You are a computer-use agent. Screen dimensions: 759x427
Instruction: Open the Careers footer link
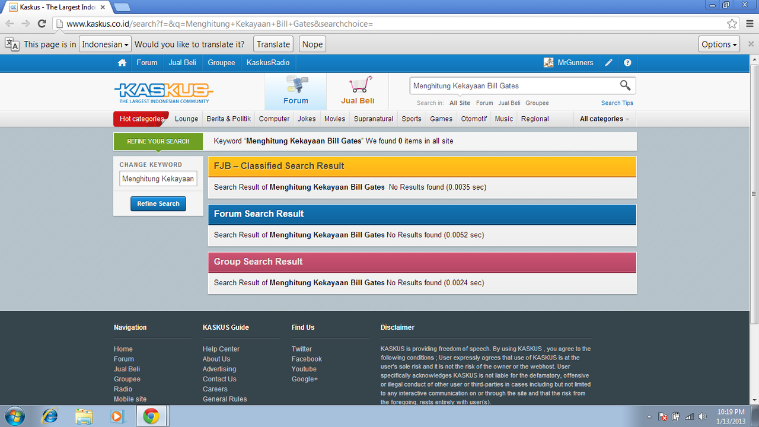215,389
